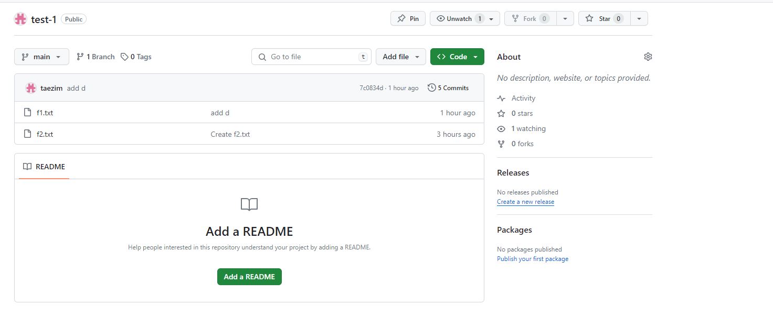Open the 1 watching link

point(522,128)
